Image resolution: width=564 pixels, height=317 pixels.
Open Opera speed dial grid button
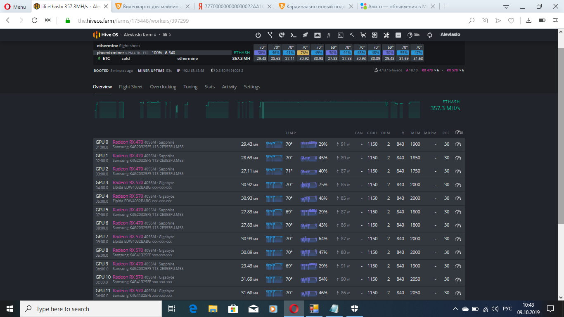pyautogui.click(x=48, y=20)
